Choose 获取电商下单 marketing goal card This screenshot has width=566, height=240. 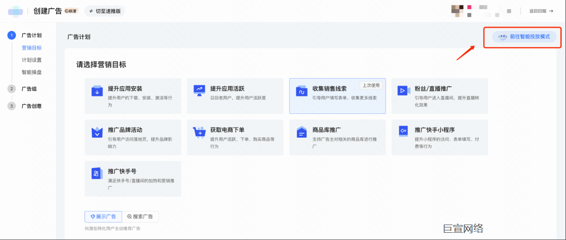coord(235,138)
